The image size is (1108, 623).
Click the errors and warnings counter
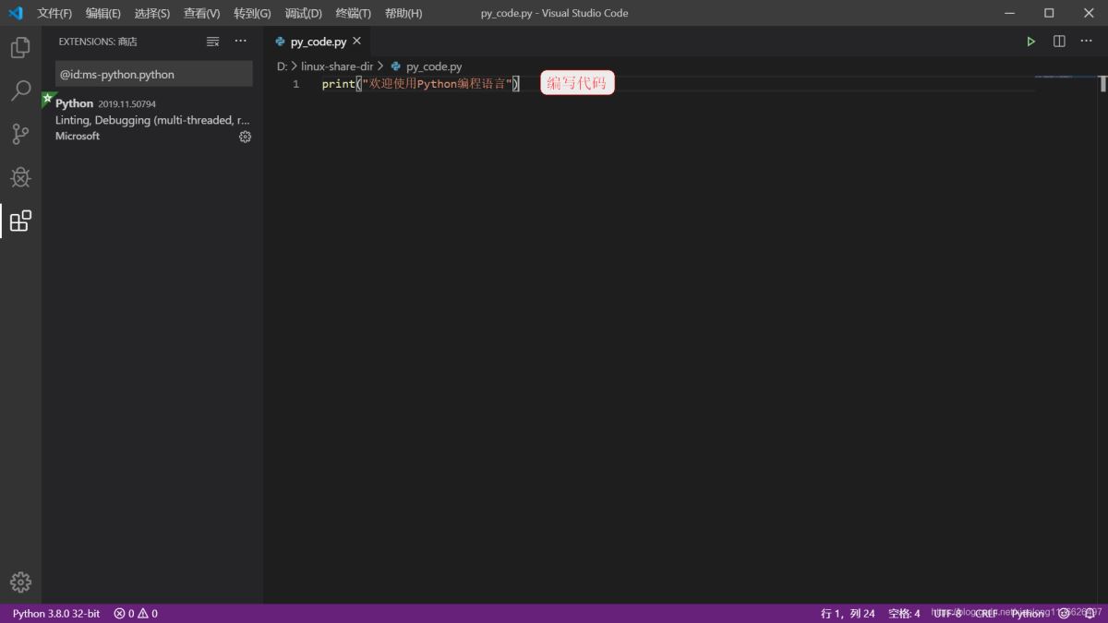(x=134, y=613)
